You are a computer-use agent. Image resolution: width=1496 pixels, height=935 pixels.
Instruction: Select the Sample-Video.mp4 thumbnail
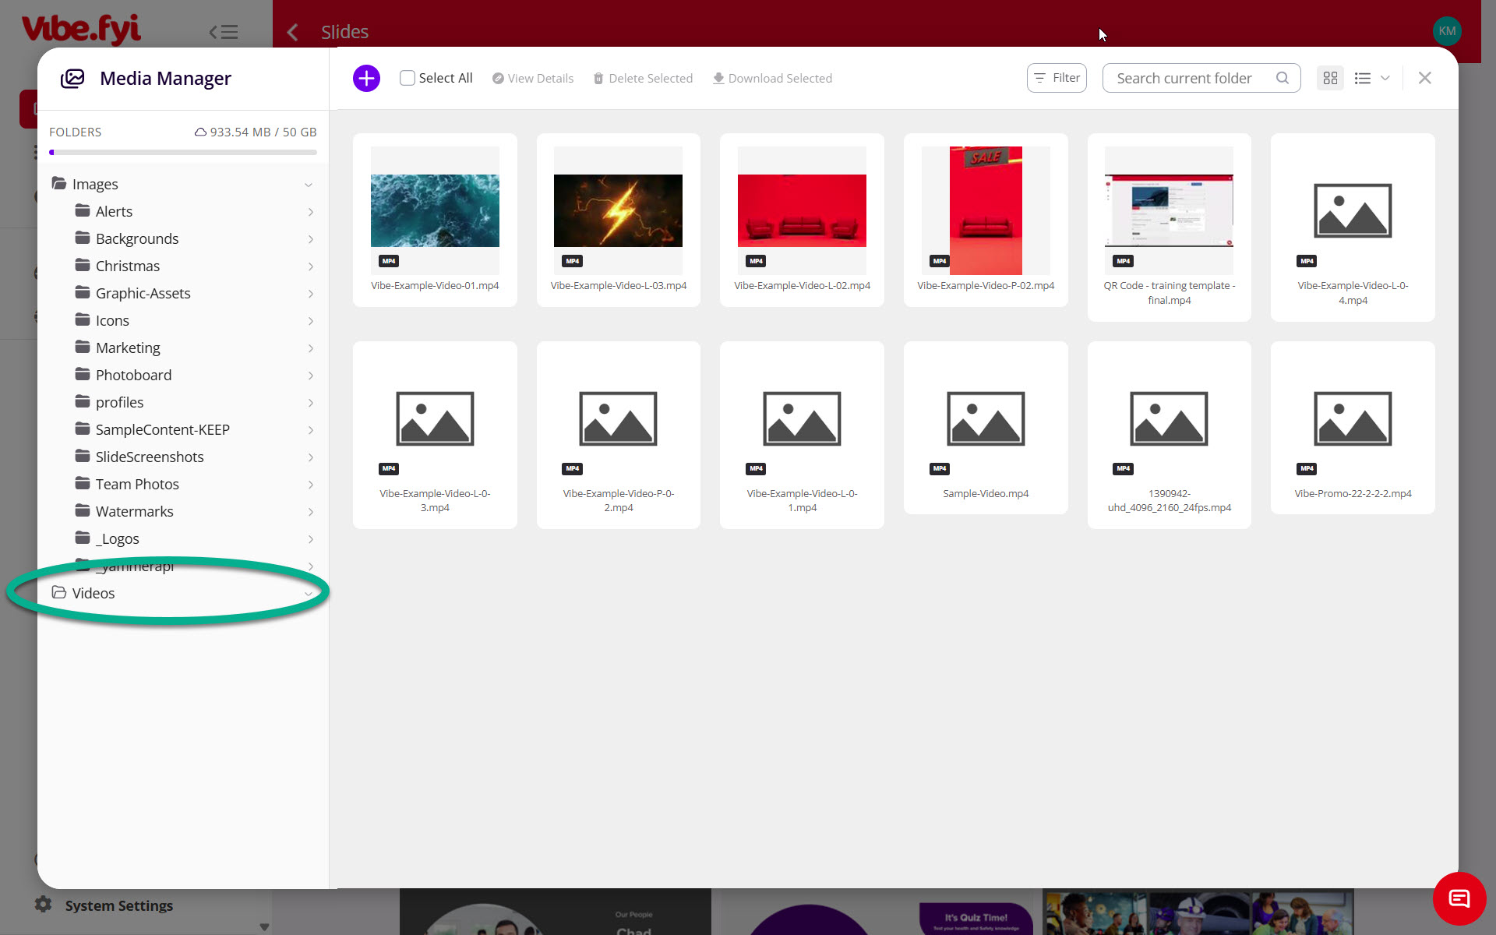(986, 418)
